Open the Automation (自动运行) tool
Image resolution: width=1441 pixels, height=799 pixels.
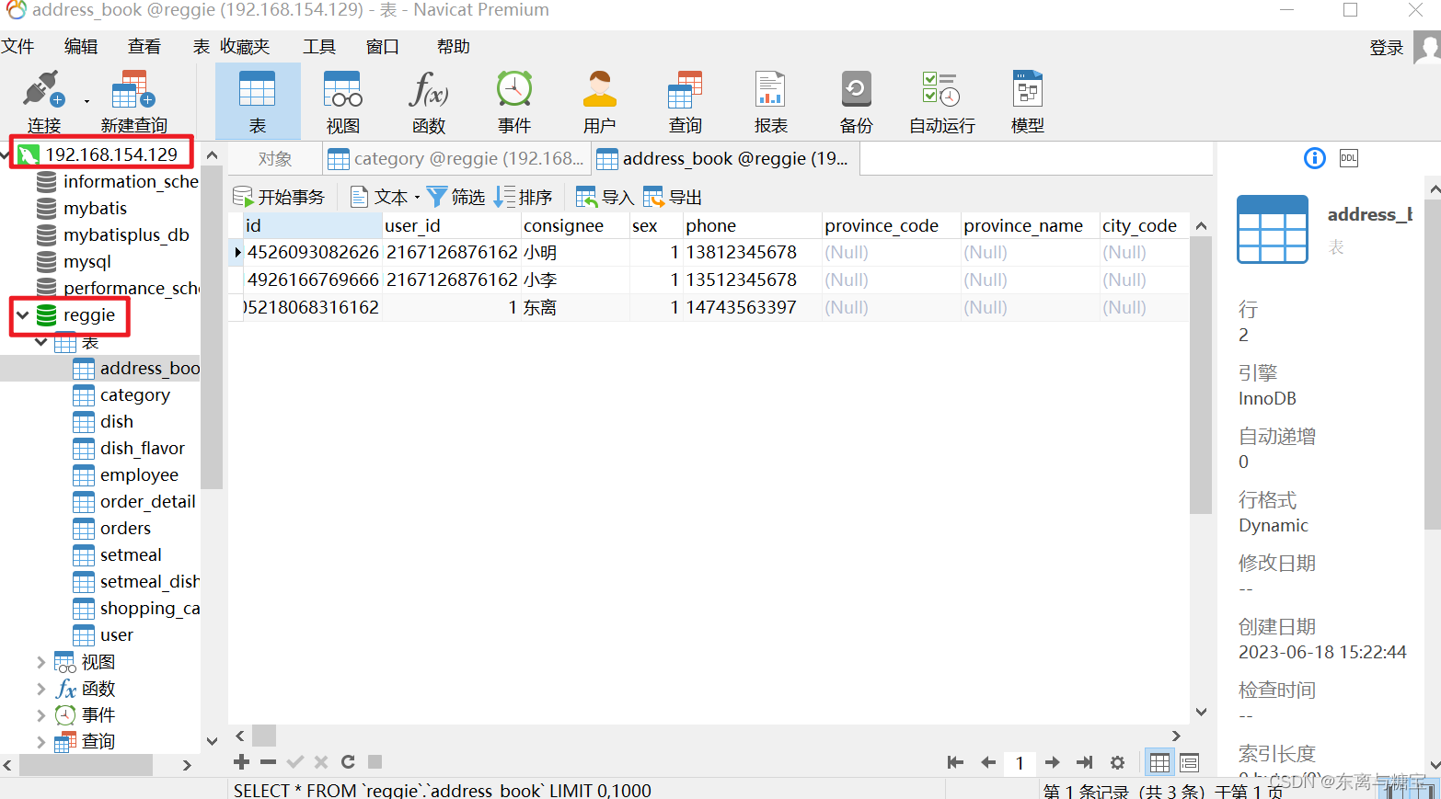pos(941,102)
